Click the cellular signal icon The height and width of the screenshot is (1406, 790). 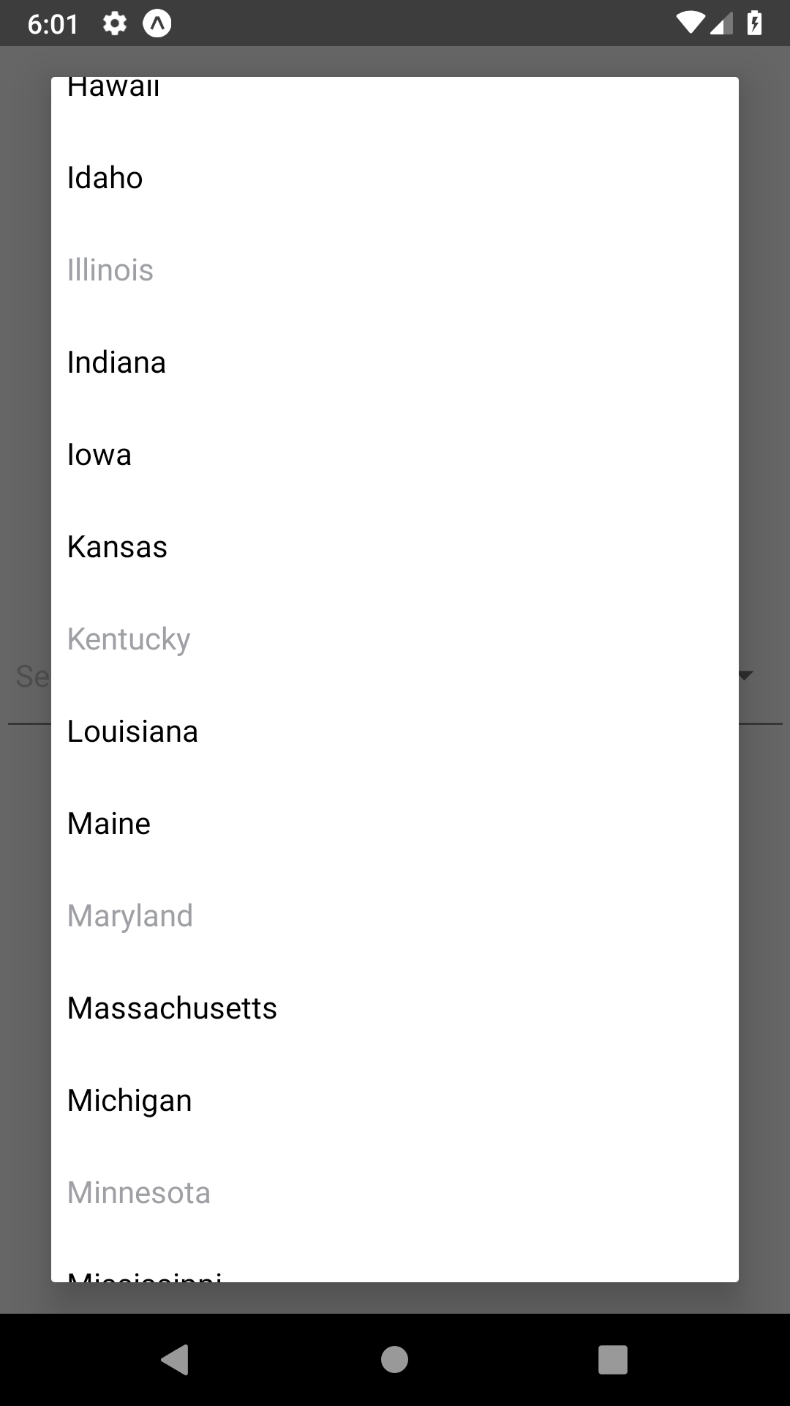point(723,22)
